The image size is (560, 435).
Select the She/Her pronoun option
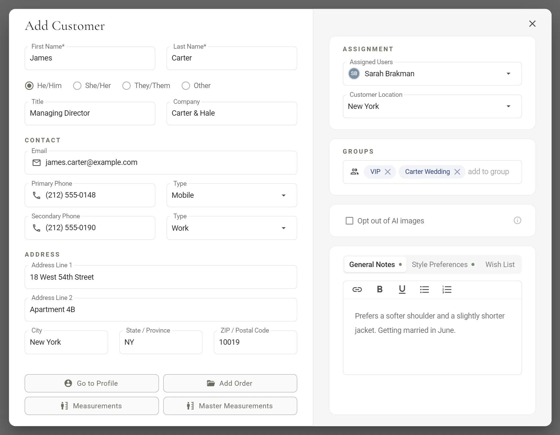tap(77, 86)
